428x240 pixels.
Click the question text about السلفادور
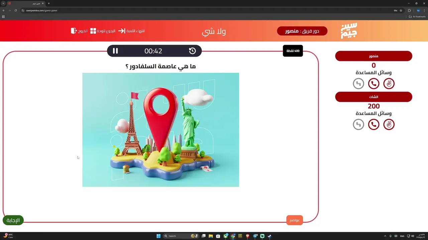pyautogui.click(x=160, y=66)
